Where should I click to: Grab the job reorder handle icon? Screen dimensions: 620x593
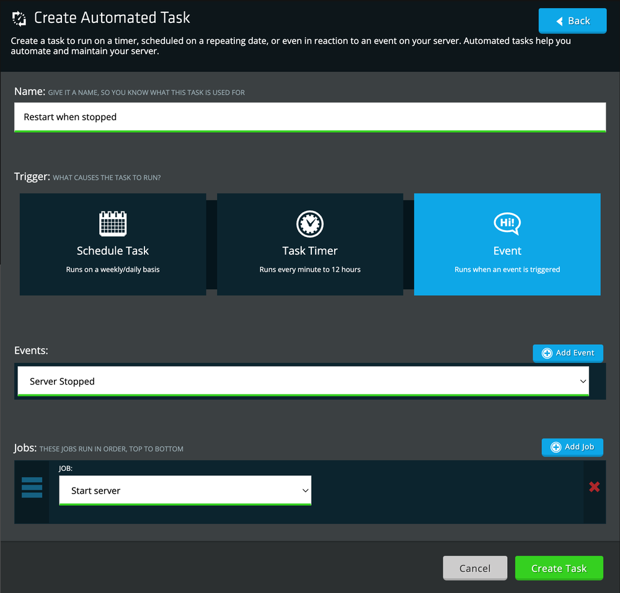[32, 488]
